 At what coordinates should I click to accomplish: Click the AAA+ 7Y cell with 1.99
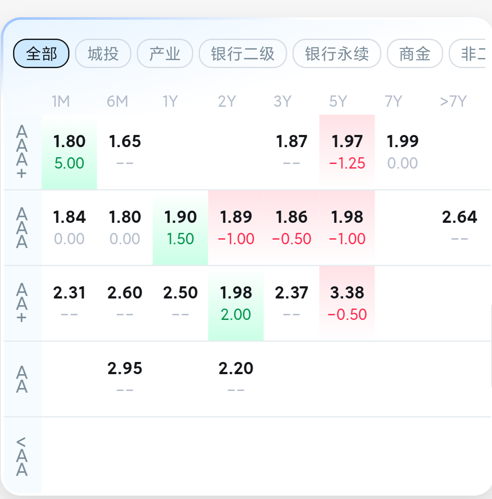[x=402, y=152]
